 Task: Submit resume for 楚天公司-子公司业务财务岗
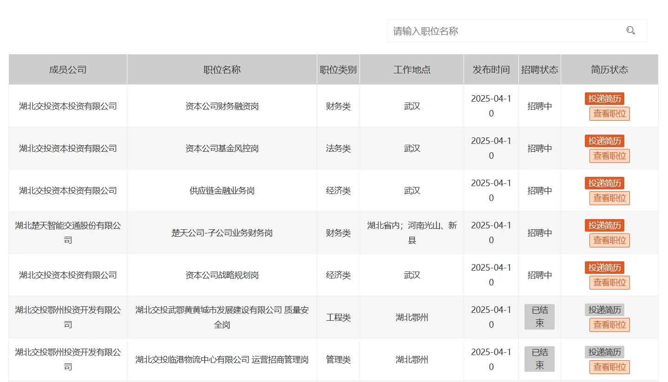tap(604, 225)
